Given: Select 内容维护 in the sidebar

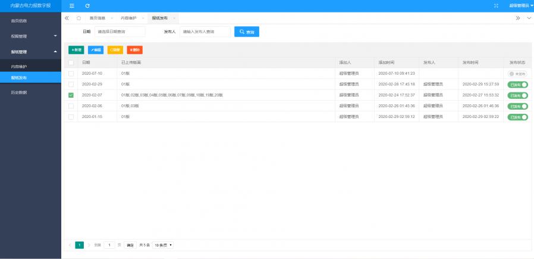Looking at the screenshot, I should (19, 66).
